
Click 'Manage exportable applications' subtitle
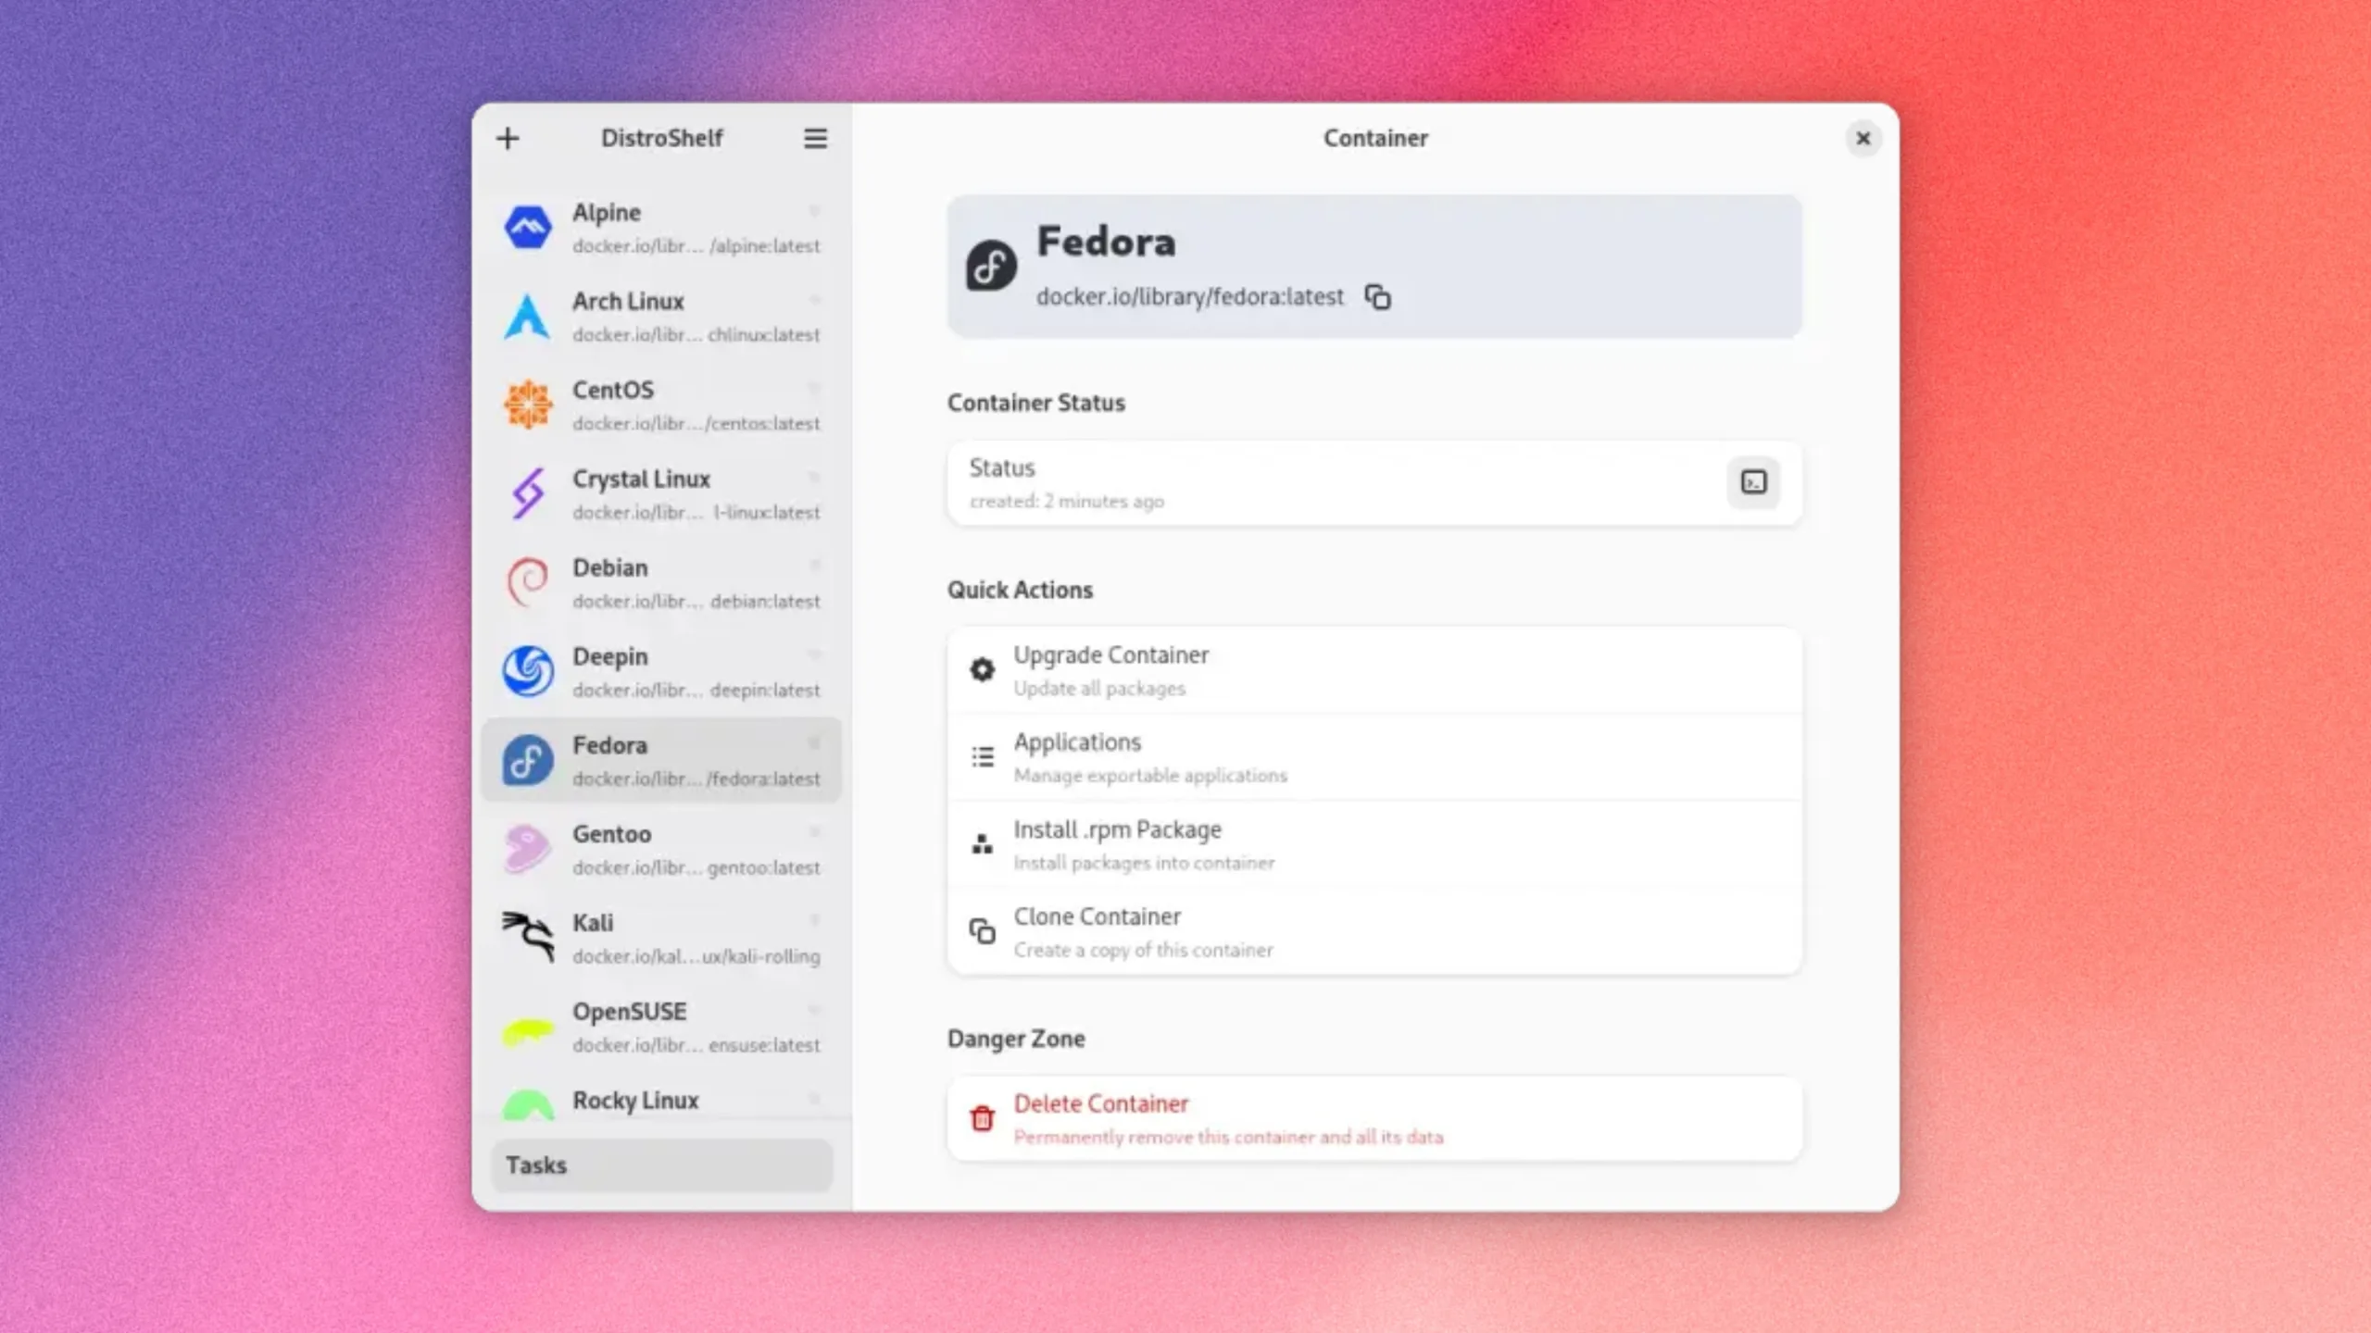pyautogui.click(x=1150, y=776)
